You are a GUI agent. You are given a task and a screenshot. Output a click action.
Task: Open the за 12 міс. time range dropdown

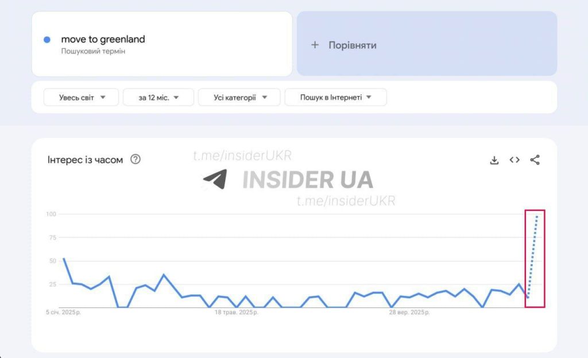pos(158,98)
